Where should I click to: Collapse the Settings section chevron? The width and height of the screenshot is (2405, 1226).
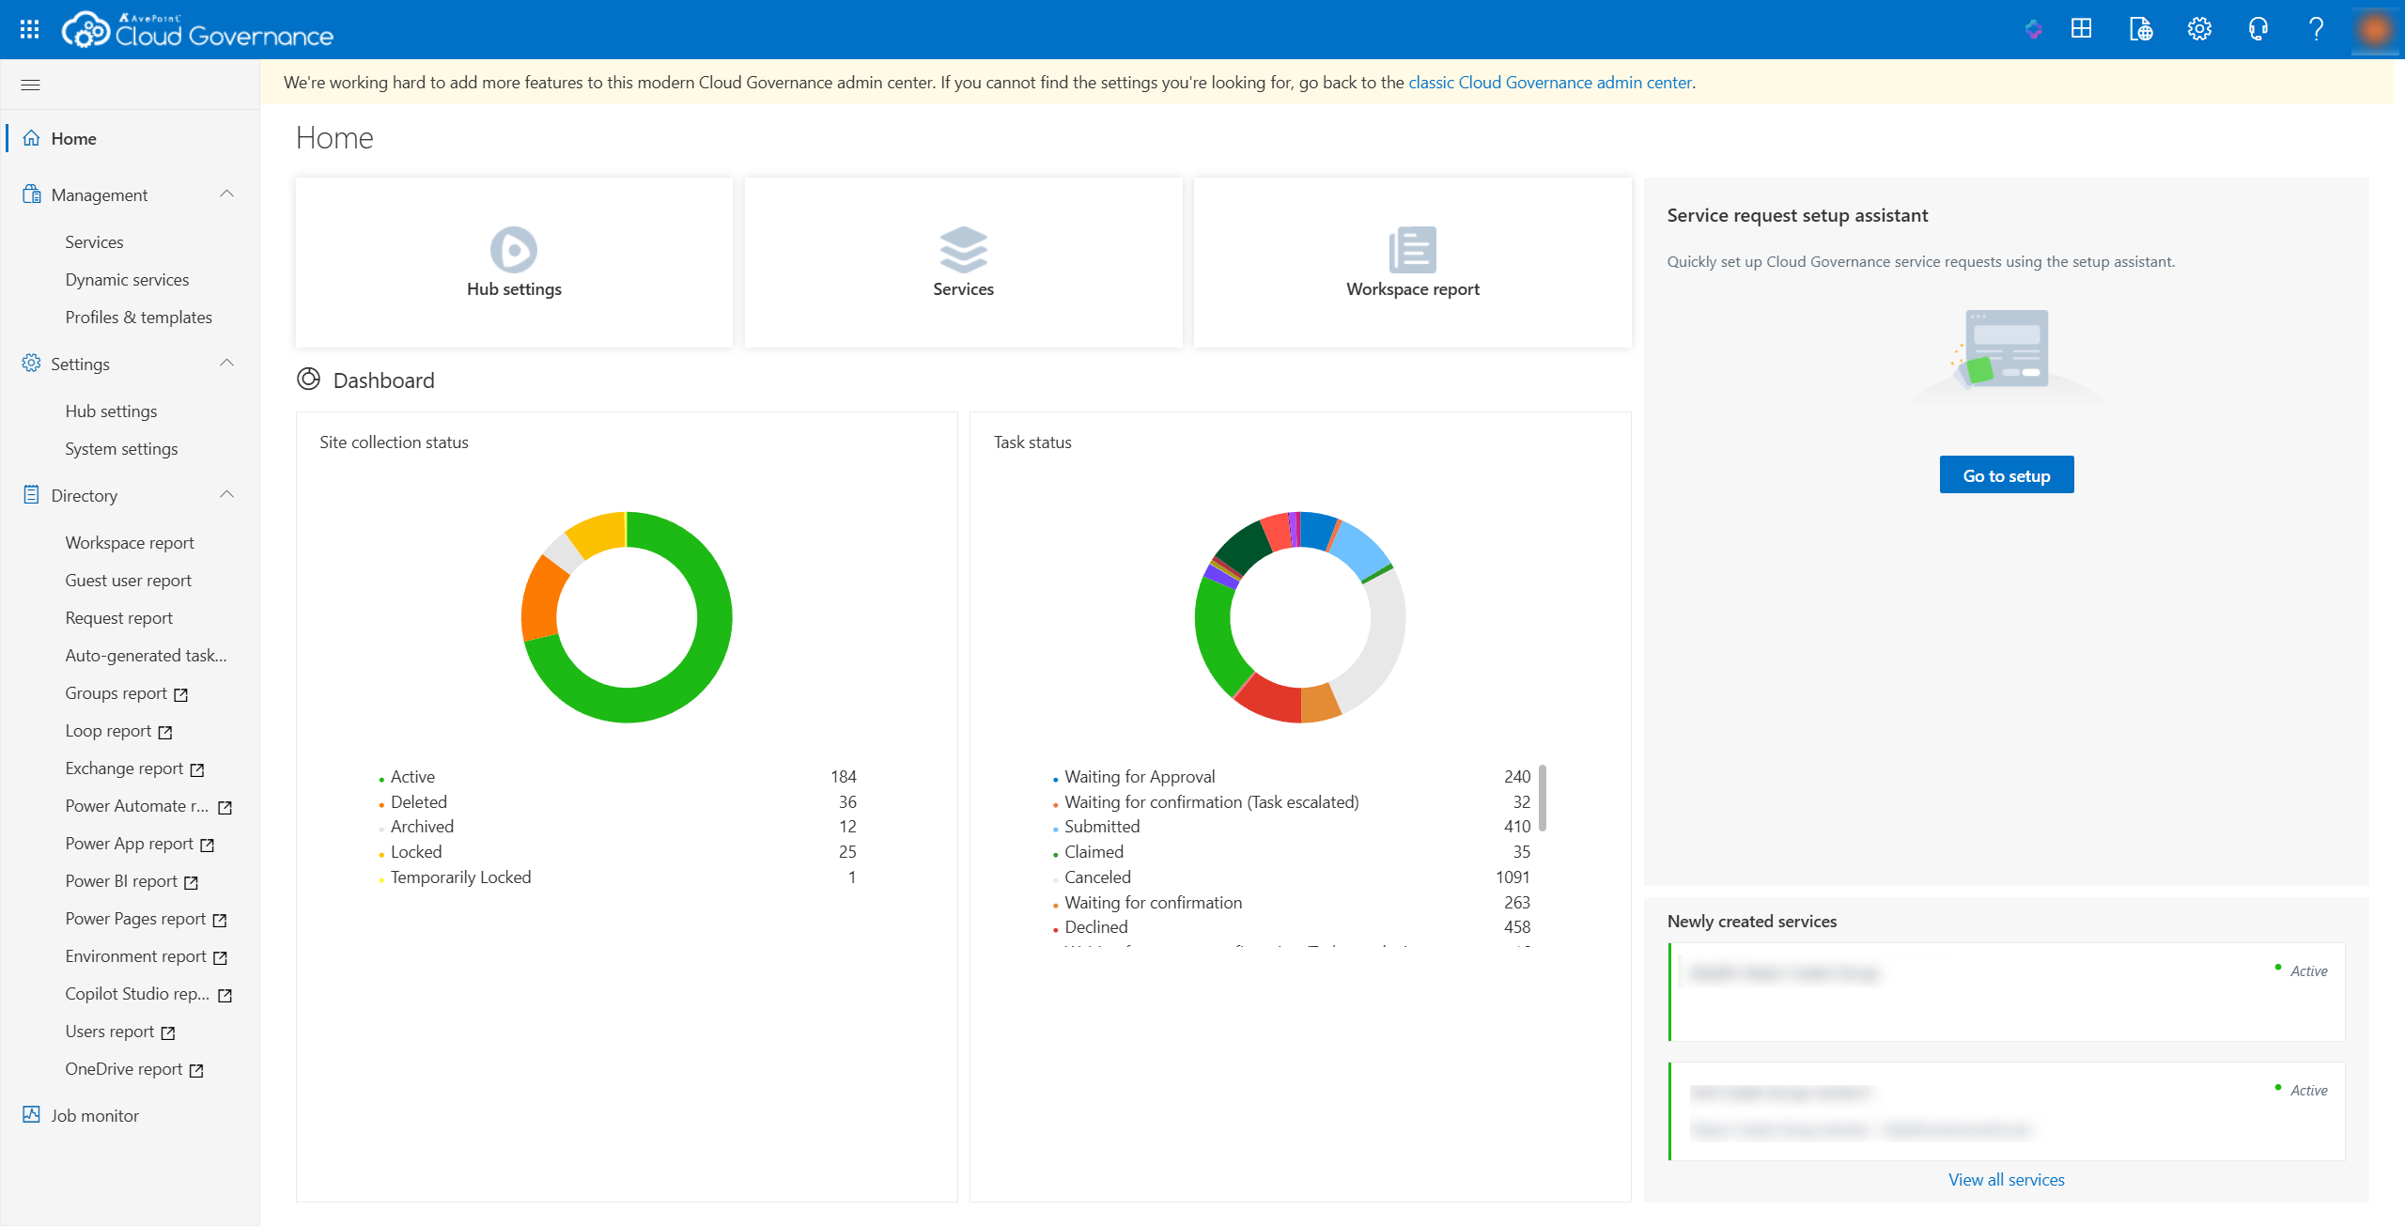click(226, 364)
